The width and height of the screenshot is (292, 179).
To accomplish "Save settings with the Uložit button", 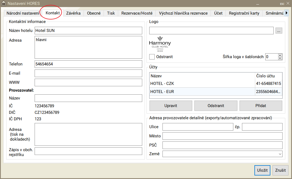I will pyautogui.click(x=262, y=170).
